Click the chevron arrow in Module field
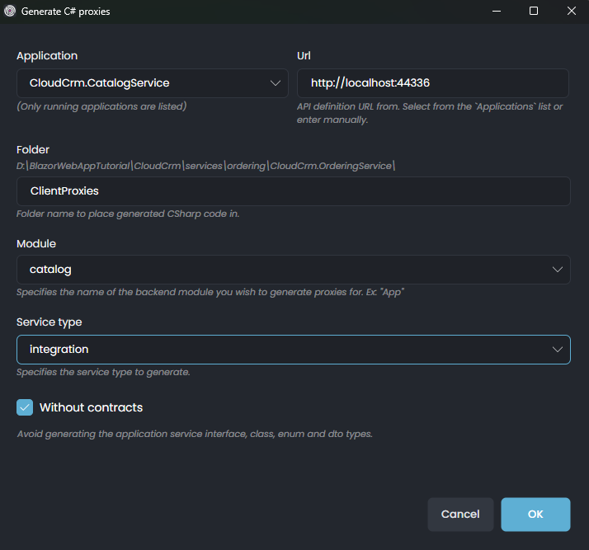589x550 pixels. [558, 270]
